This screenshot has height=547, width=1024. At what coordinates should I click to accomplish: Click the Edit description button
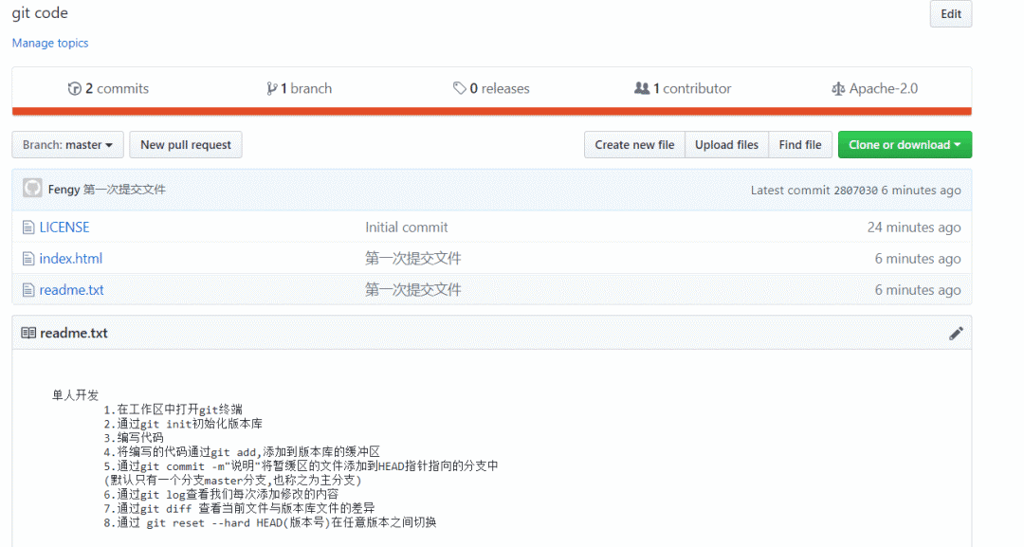pyautogui.click(x=950, y=13)
